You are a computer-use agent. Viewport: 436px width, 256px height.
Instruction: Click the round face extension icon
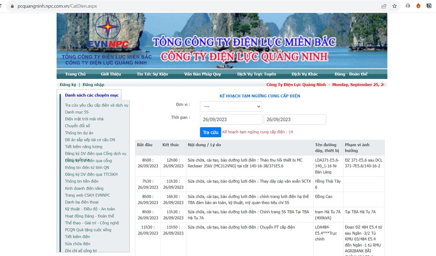pyautogui.click(x=408, y=6)
